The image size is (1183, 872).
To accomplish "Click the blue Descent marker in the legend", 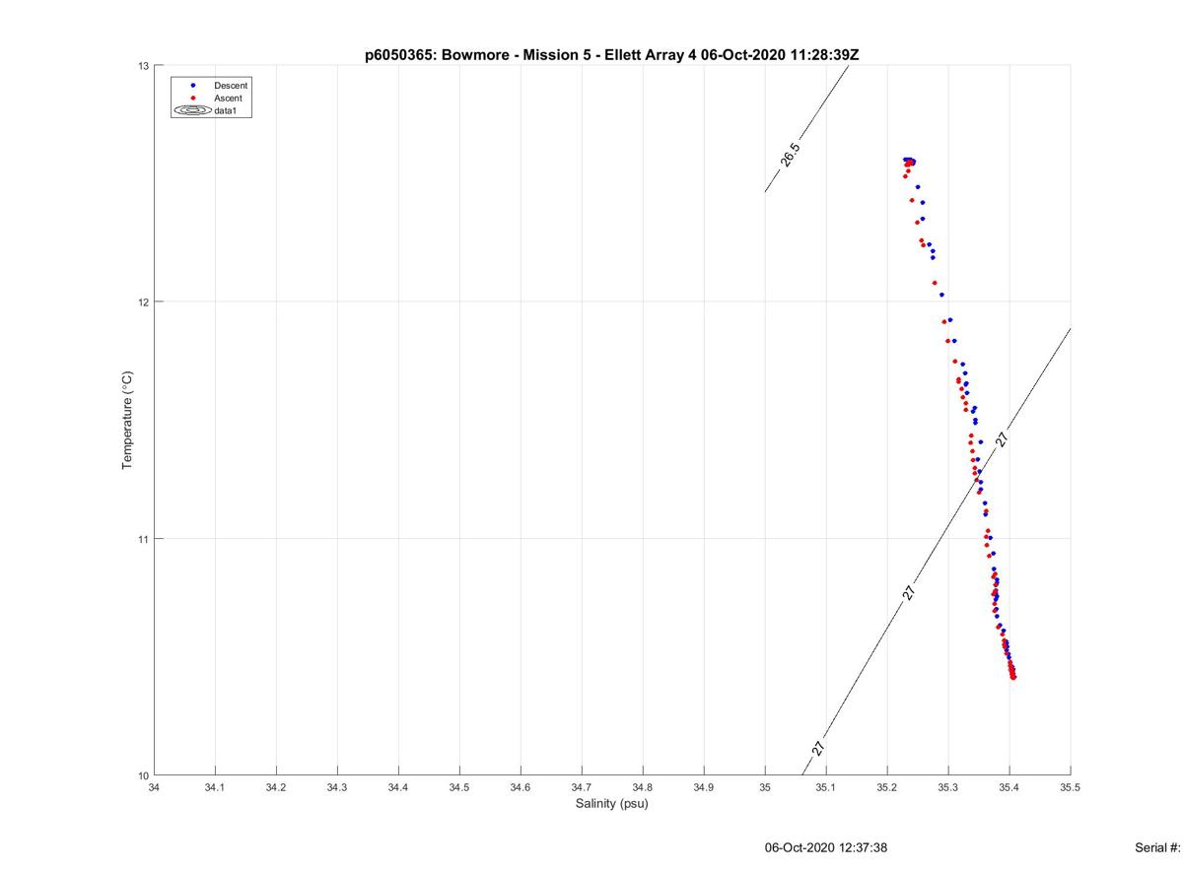I will pos(193,86).
